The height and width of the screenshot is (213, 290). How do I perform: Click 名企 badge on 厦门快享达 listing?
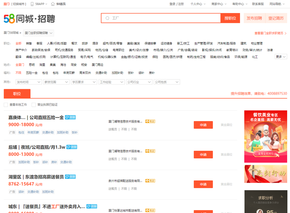(150, 210)
